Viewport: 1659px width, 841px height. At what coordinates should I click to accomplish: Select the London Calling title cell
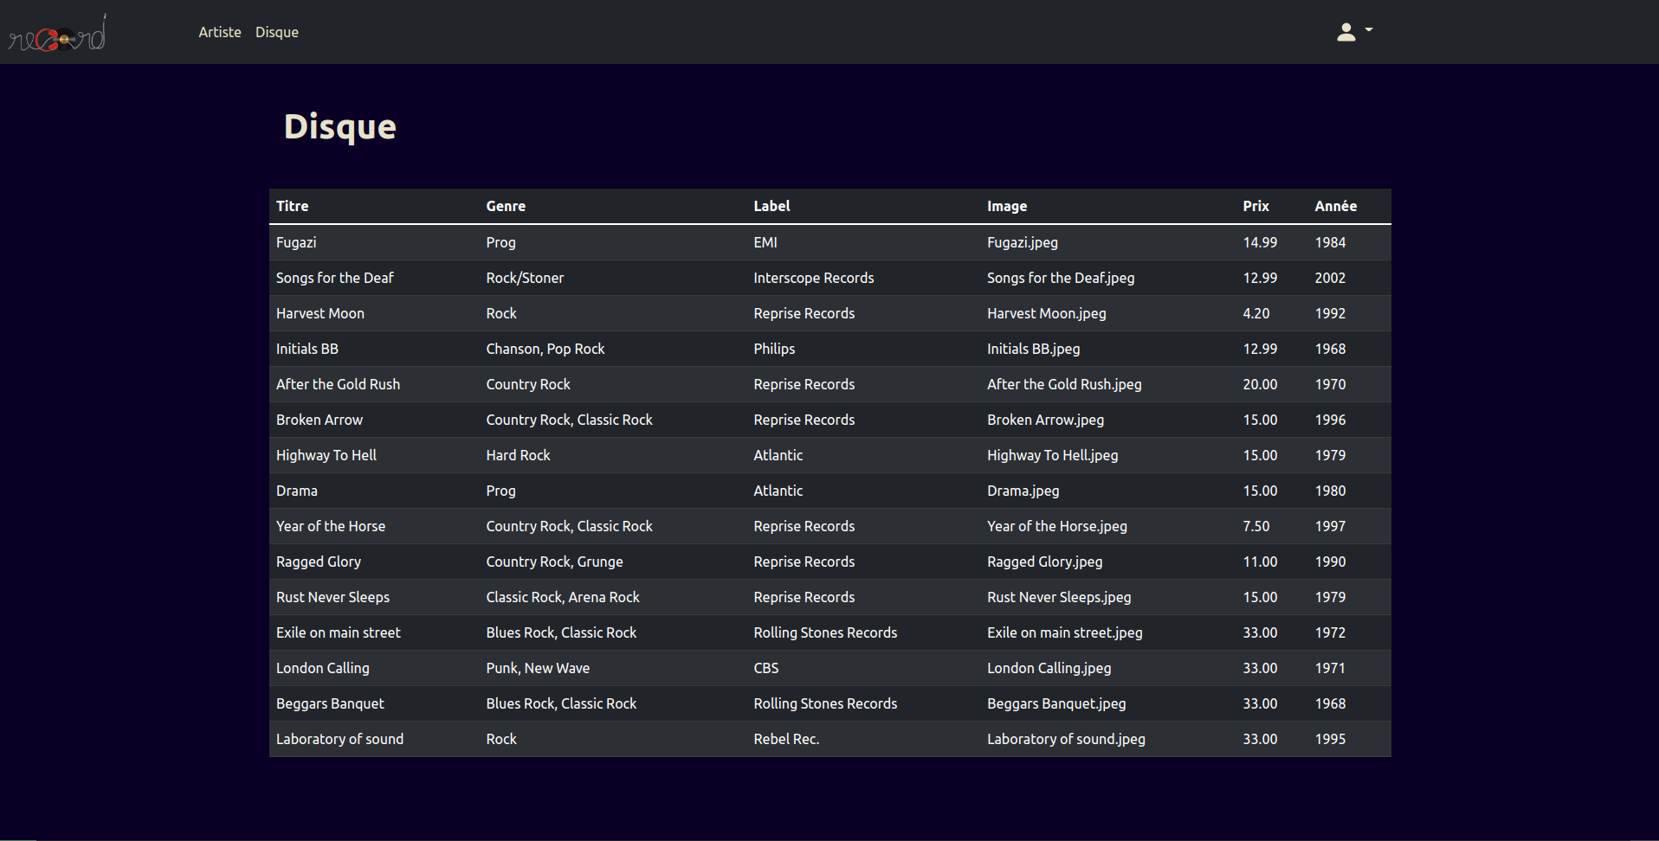click(x=323, y=668)
